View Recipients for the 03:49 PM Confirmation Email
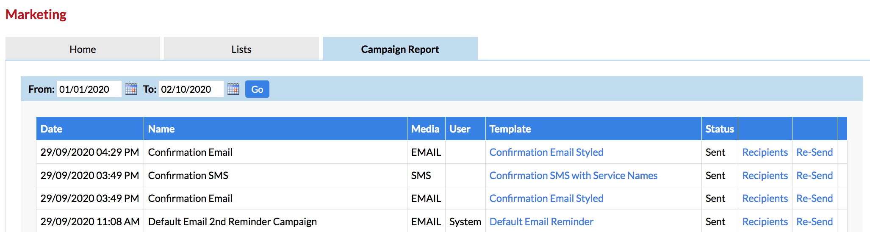This screenshot has height=232, width=870. point(765,199)
